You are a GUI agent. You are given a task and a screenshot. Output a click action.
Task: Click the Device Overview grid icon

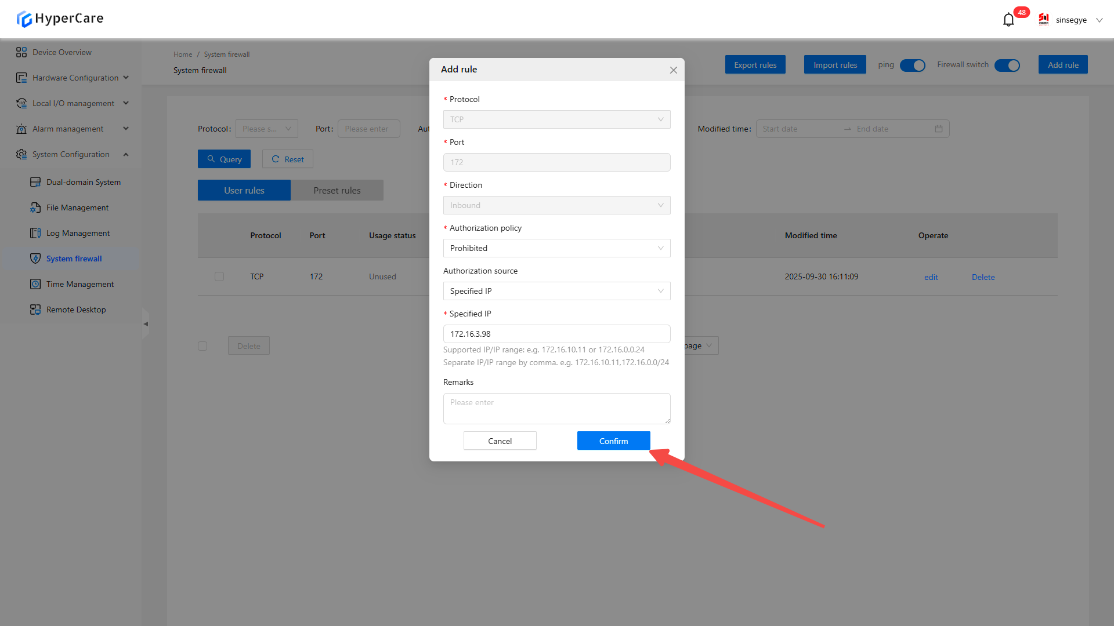[21, 52]
